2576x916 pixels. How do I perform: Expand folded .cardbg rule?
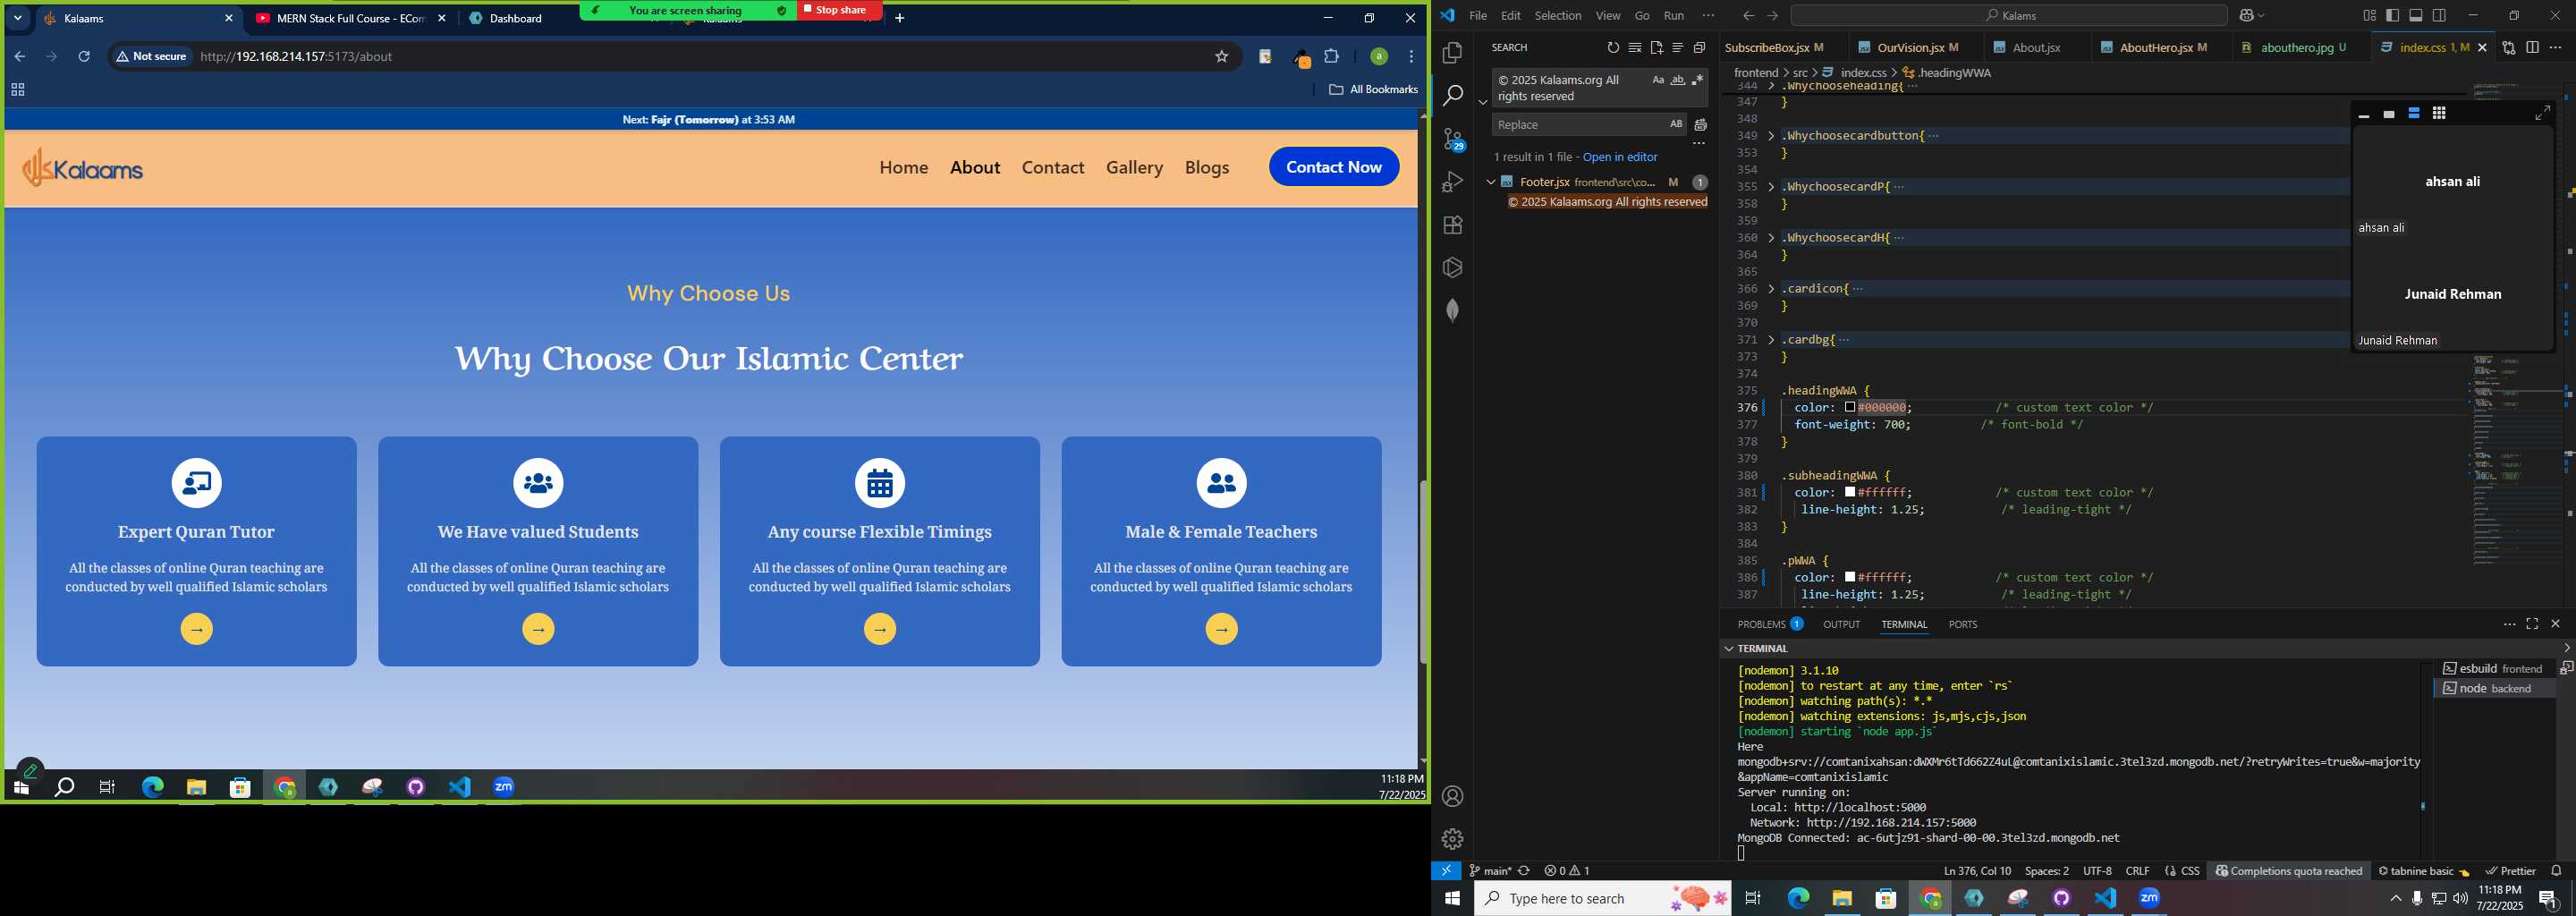tap(1771, 340)
